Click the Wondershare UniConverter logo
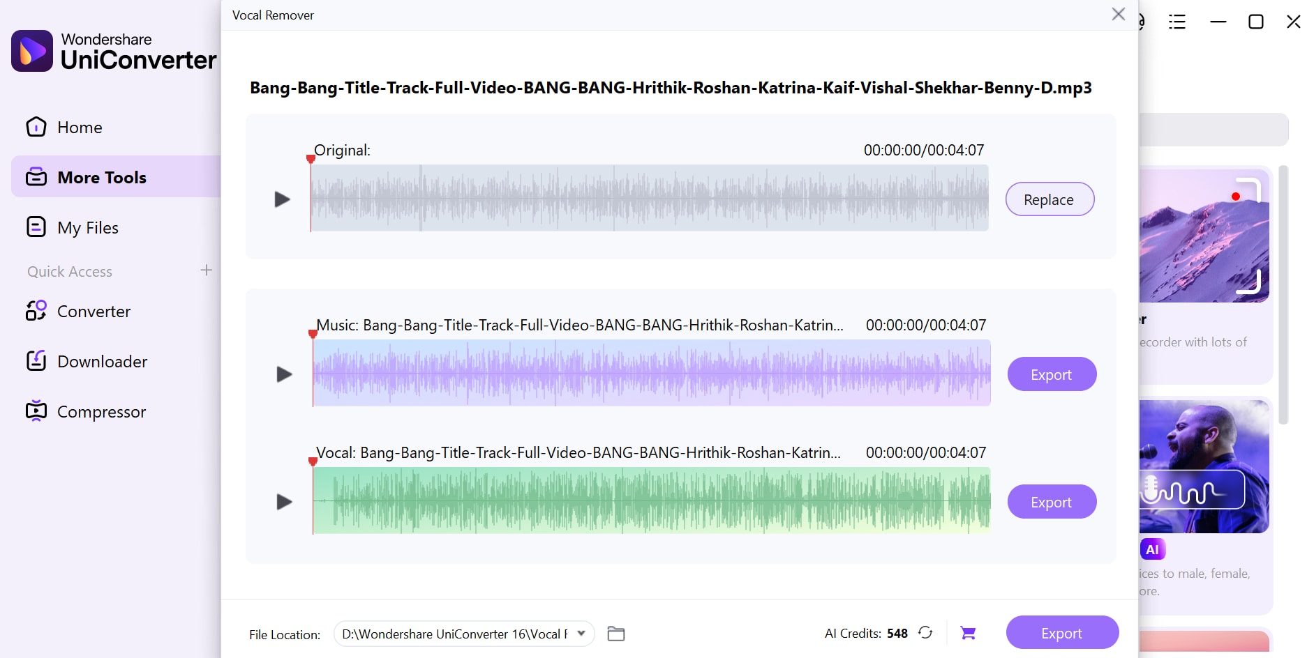The image size is (1307, 658). pos(114,51)
